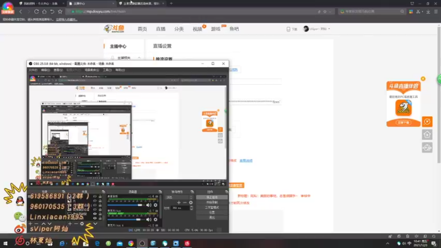Click 退出 exit button in OBS
Screen dimensions: 441x248
(212, 218)
